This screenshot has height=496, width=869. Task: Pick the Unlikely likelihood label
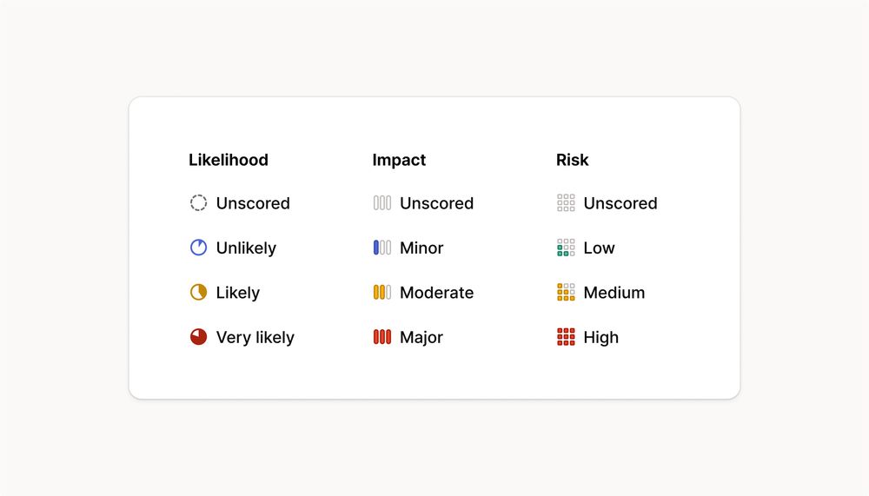246,248
